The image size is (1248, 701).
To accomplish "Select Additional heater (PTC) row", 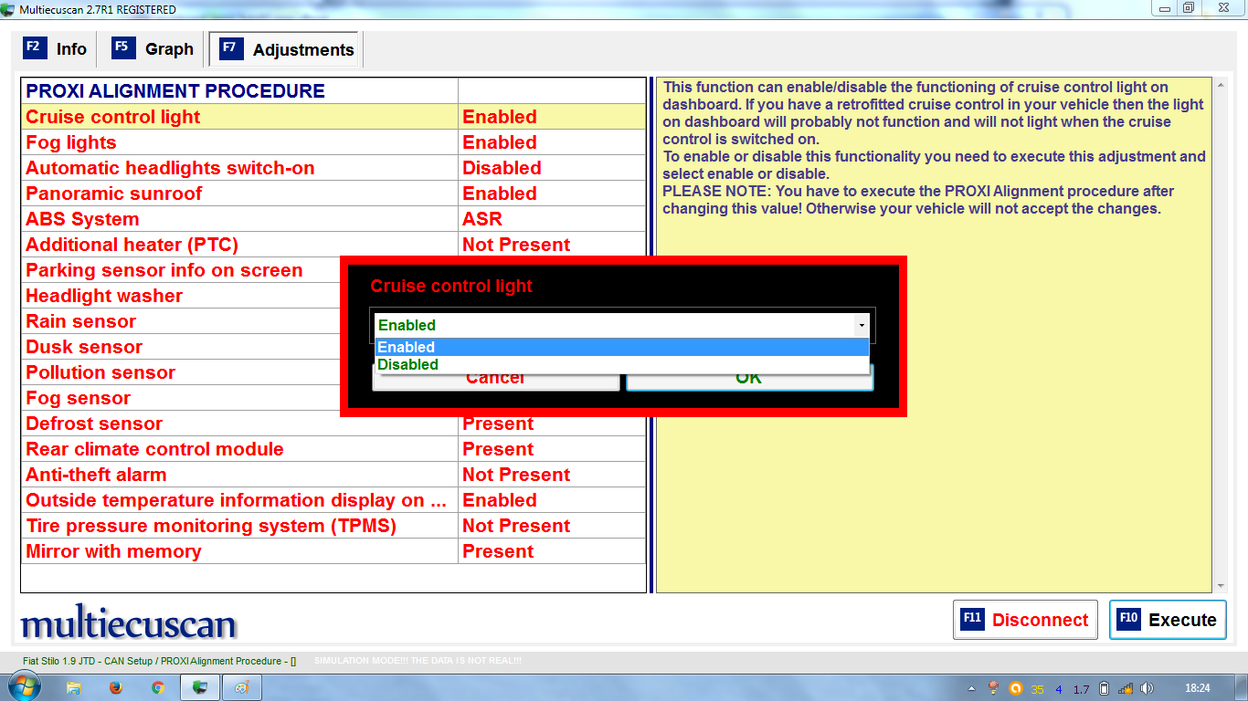I will click(x=333, y=245).
